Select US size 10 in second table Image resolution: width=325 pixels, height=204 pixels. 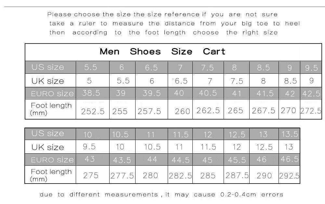[93, 134]
